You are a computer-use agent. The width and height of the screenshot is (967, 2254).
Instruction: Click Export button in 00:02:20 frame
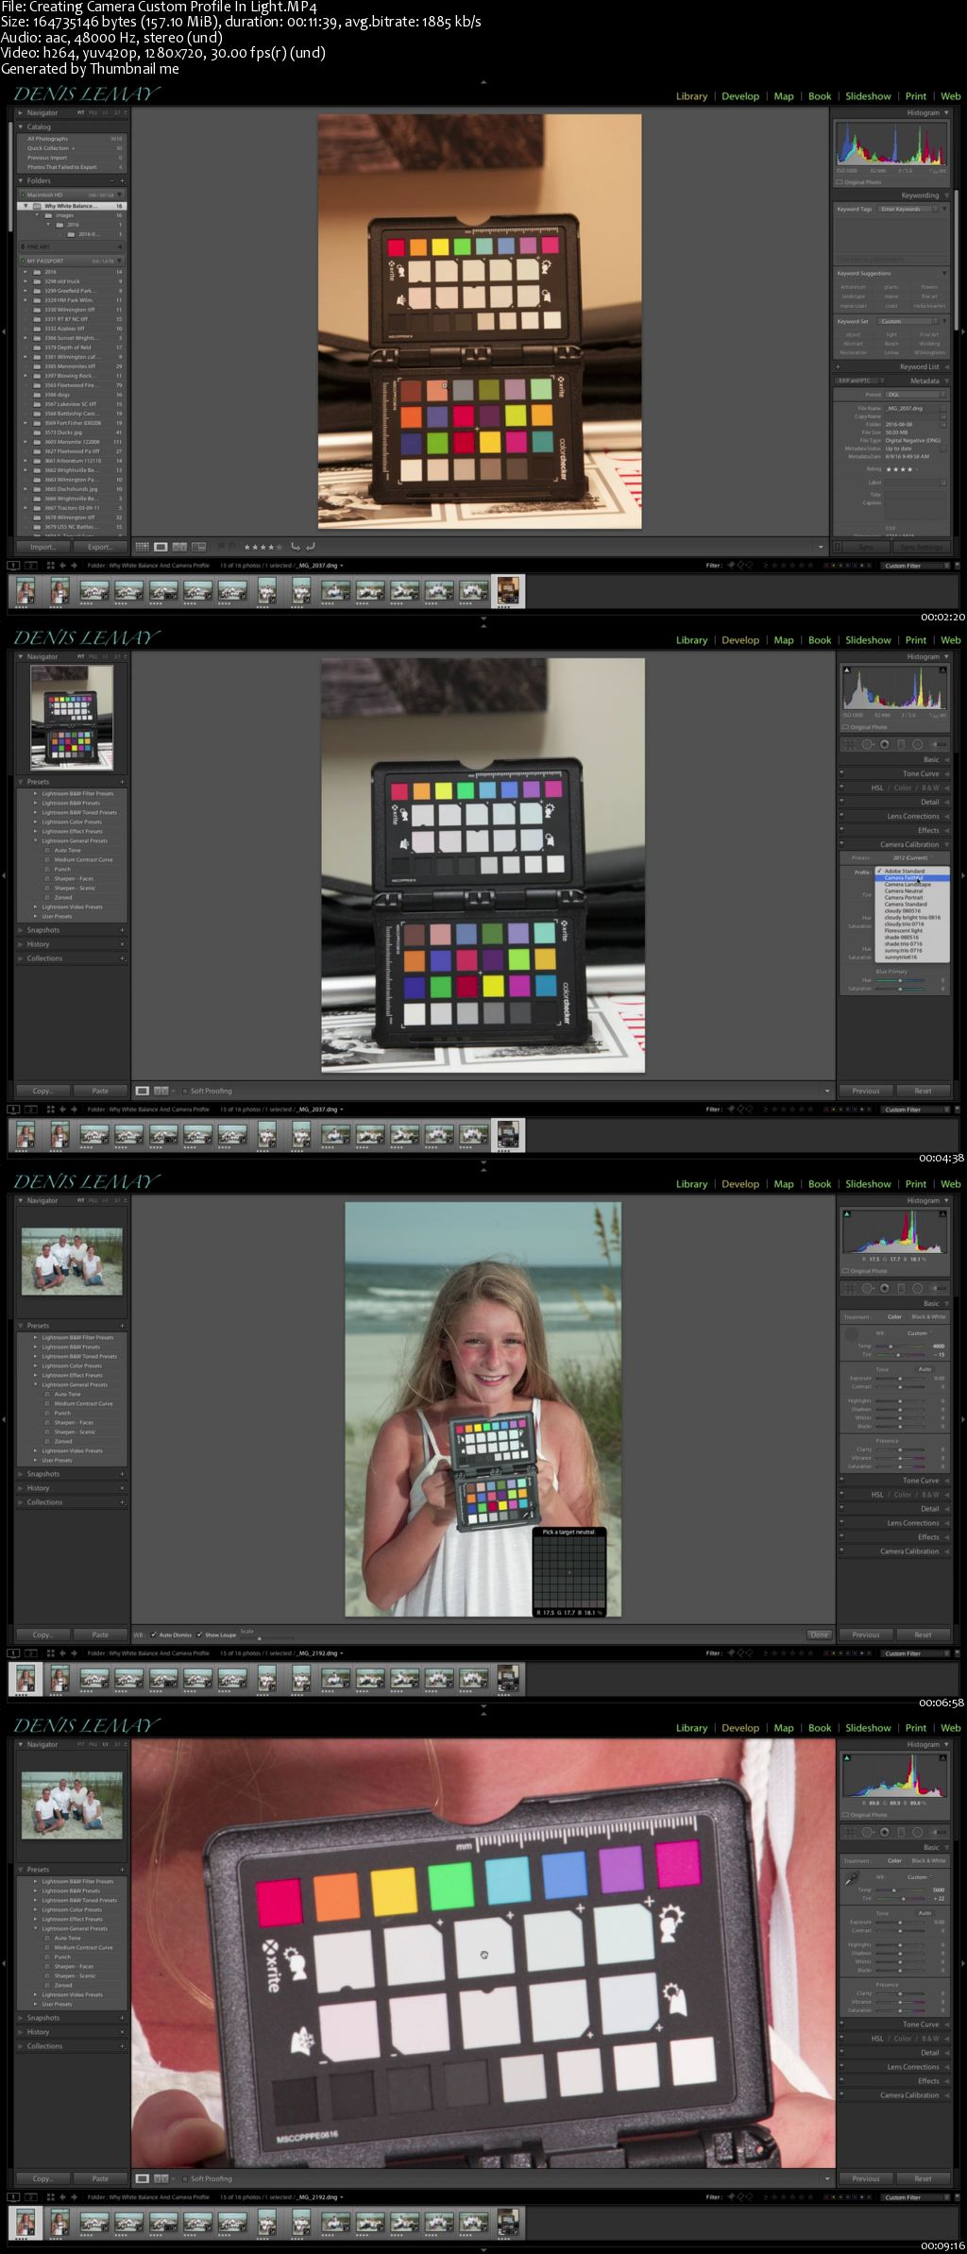pyautogui.click(x=99, y=547)
